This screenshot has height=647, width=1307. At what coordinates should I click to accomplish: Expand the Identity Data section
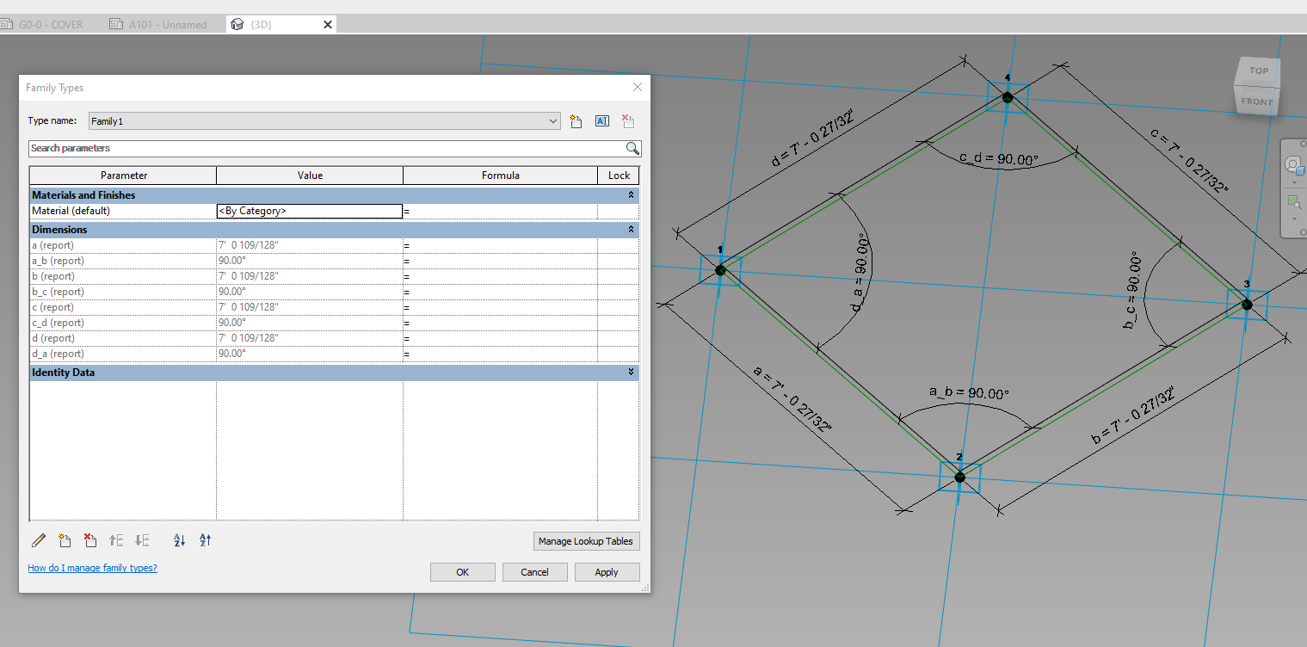(x=631, y=372)
